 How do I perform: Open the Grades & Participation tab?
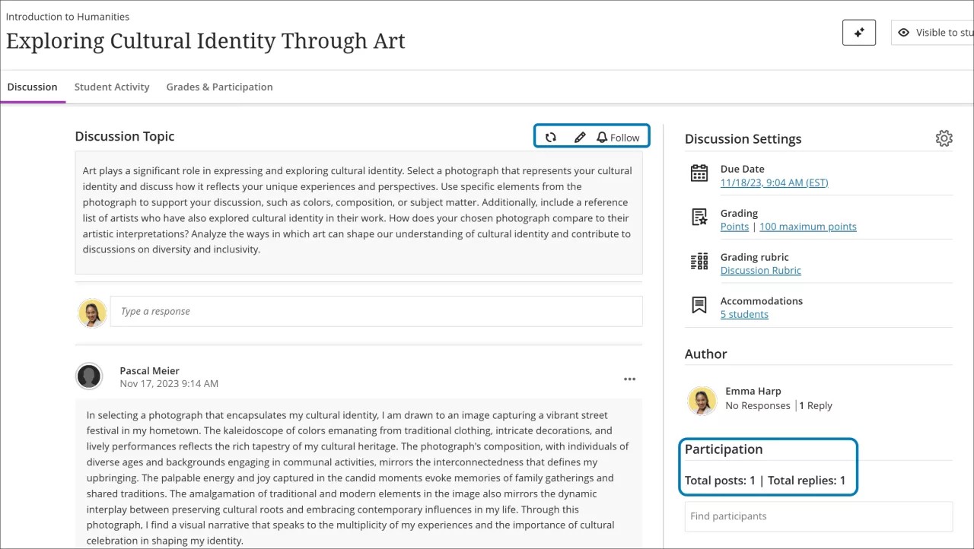tap(219, 87)
